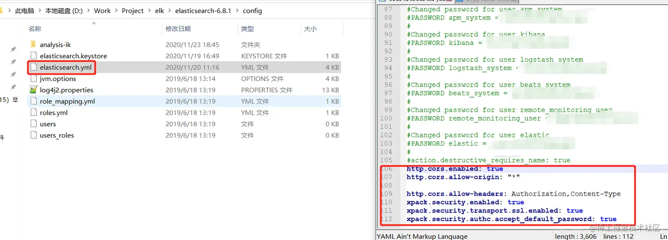Click the elasticsearch.yml file icon
The image size is (668, 240).
(33, 67)
